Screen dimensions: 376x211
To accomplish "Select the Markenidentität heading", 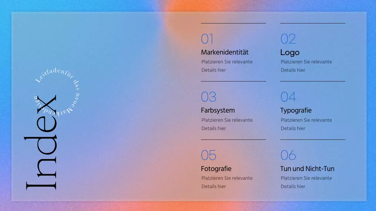I will 225,52.
